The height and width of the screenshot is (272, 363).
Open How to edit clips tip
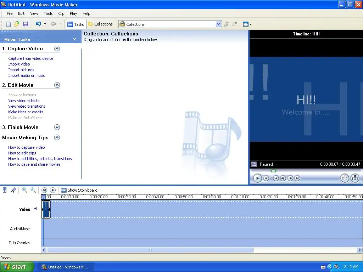point(22,153)
